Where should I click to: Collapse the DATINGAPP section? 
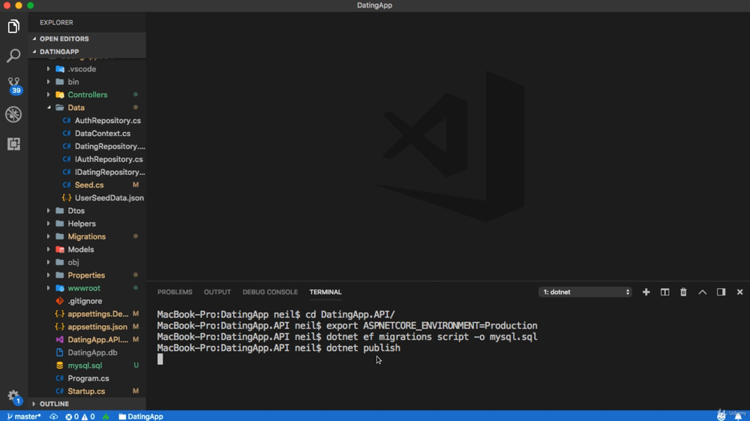87,52
